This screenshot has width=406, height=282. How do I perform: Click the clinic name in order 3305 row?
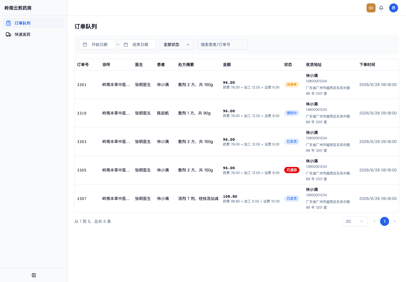pyautogui.click(x=116, y=170)
